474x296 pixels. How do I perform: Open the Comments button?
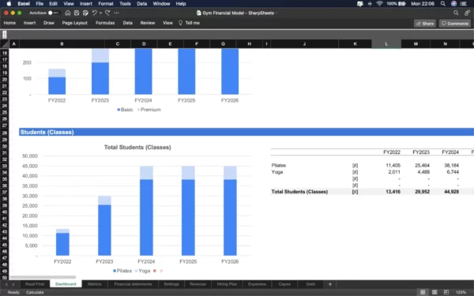(455, 24)
